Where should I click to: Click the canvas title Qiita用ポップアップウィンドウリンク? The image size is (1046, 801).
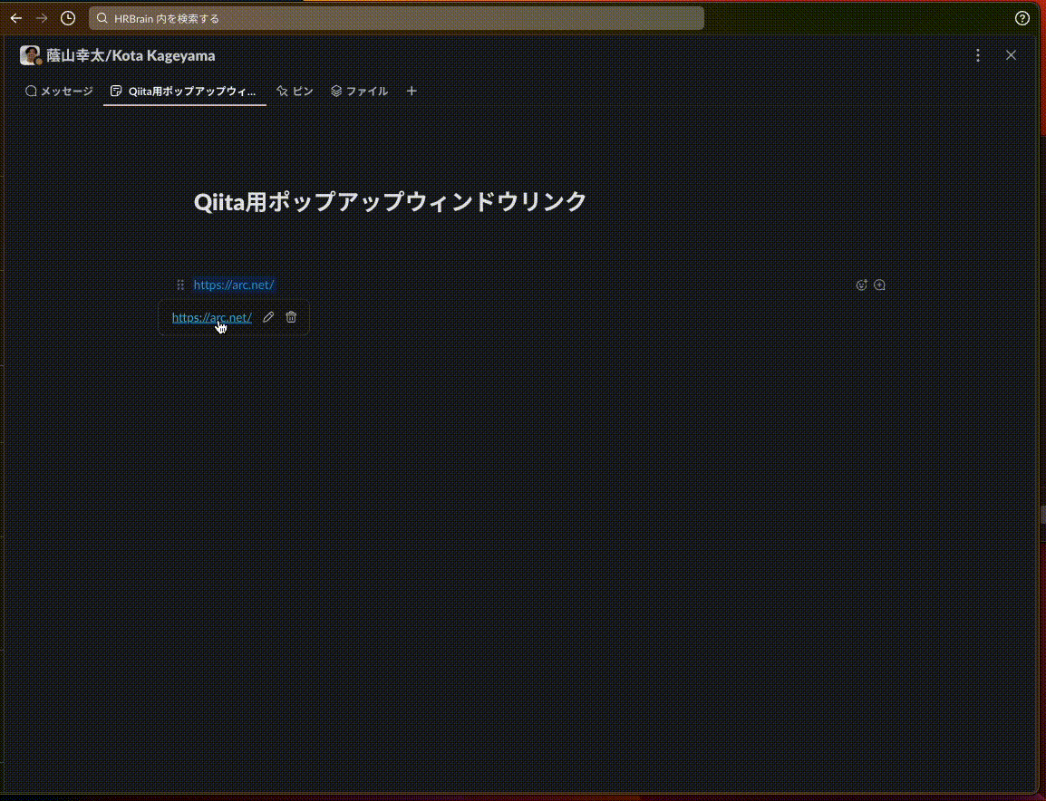coord(390,200)
